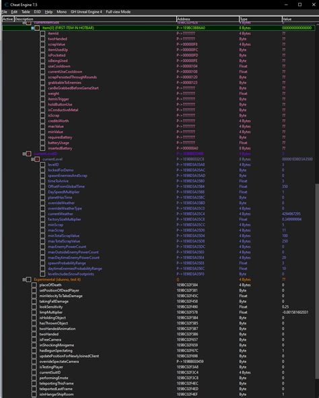Tick the currentSuitID checkbox
The height and width of the screenshot is (398, 319).
point(34,372)
